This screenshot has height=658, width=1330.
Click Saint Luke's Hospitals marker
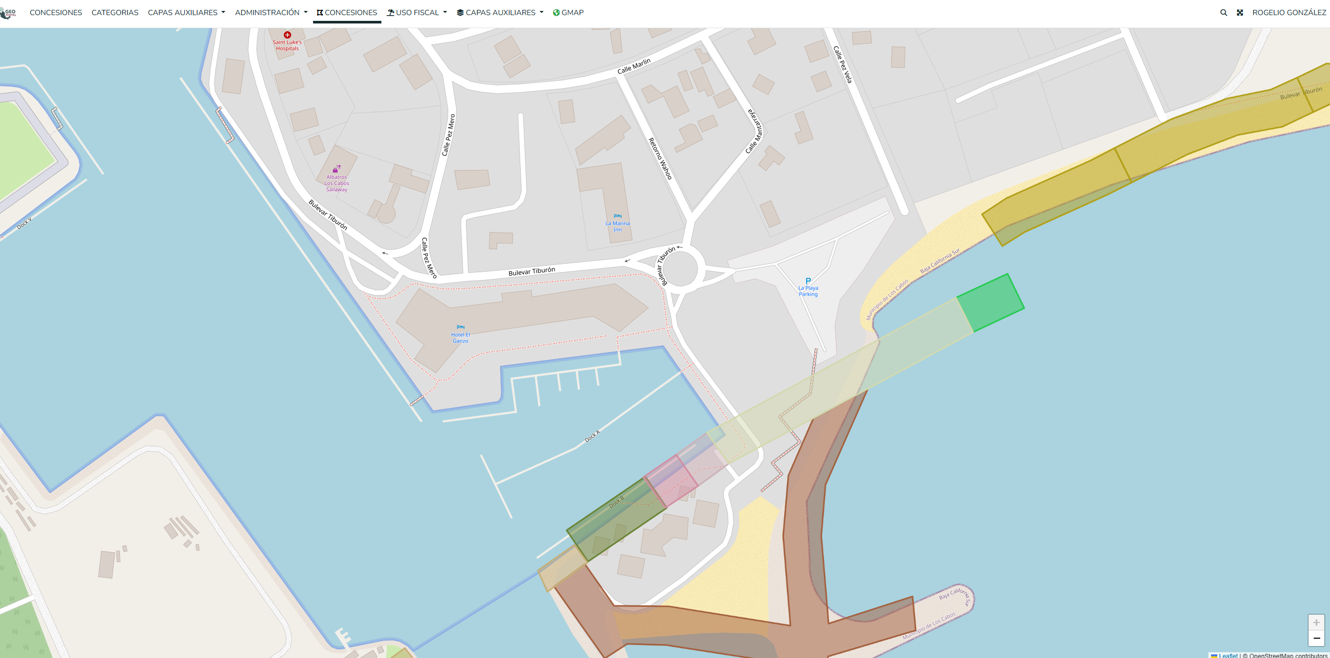pyautogui.click(x=287, y=35)
